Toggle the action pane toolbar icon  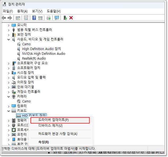pyautogui.click(x=40, y=18)
